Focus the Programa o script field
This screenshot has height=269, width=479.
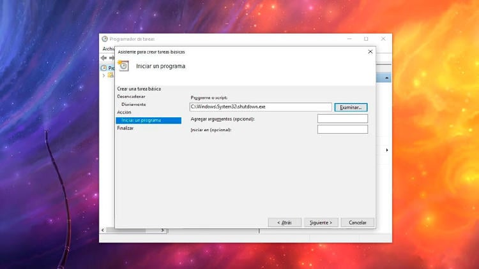(x=261, y=107)
